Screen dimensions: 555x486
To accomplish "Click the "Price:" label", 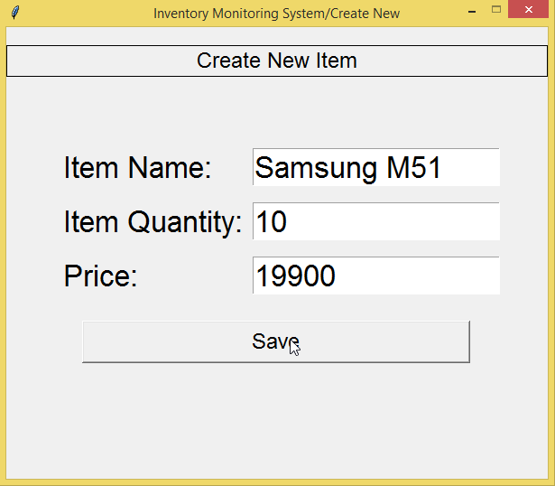I will 100,276.
